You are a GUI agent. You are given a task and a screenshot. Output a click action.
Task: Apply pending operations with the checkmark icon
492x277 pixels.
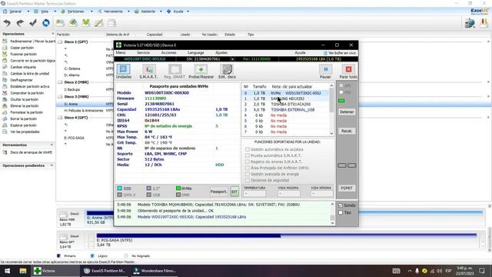tap(33, 23)
